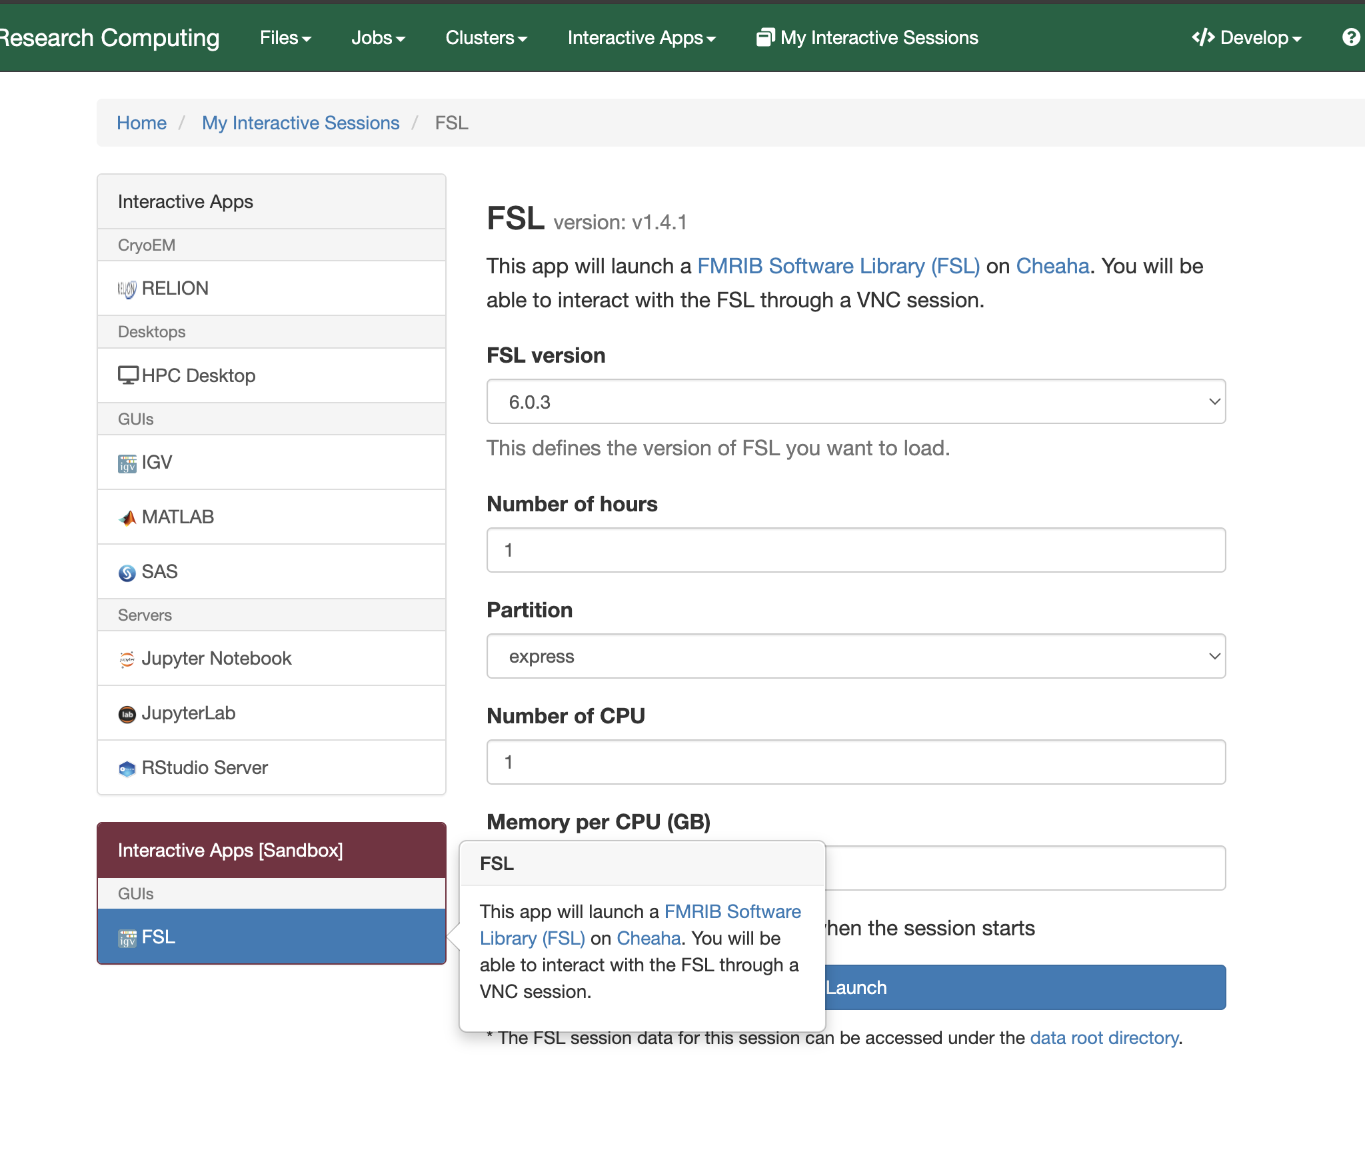This screenshot has height=1164, width=1365.
Task: Click the HPC Desktop monitor icon
Action: pos(127,375)
